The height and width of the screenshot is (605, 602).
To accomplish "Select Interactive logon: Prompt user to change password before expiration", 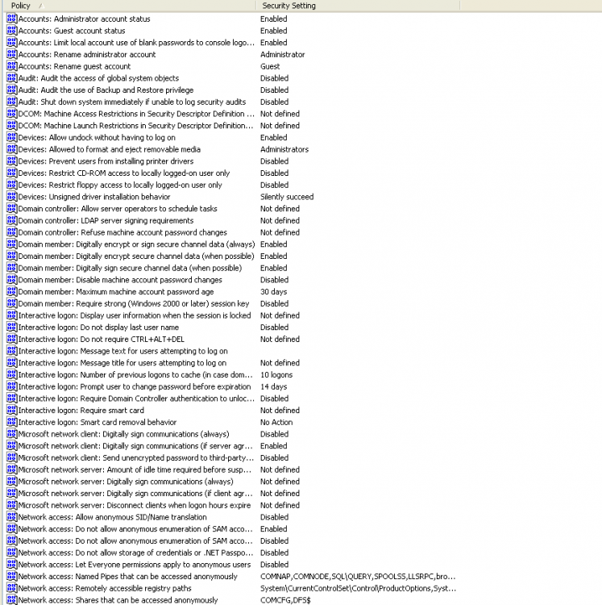I will coord(135,386).
